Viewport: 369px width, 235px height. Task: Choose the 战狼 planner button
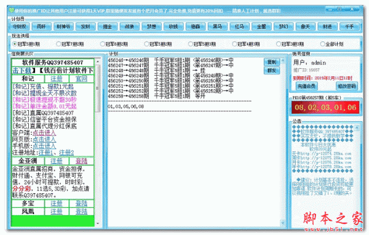coord(129,26)
